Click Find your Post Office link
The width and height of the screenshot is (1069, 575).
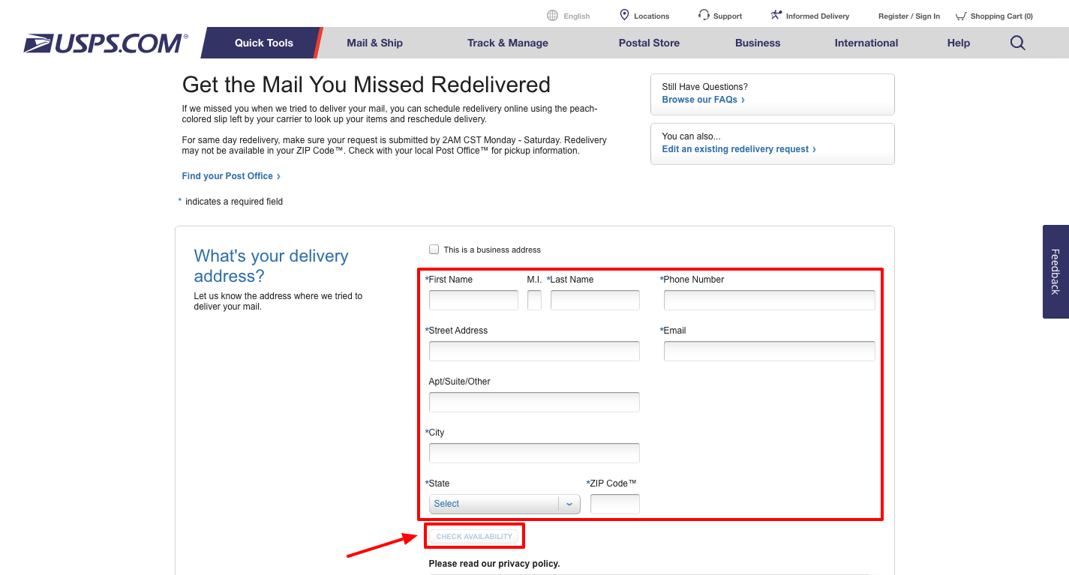[231, 176]
